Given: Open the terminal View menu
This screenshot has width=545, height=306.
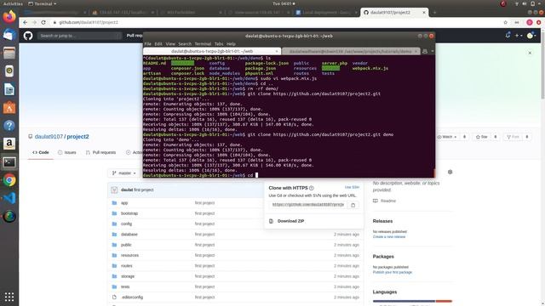Looking at the screenshot, I should (x=170, y=44).
